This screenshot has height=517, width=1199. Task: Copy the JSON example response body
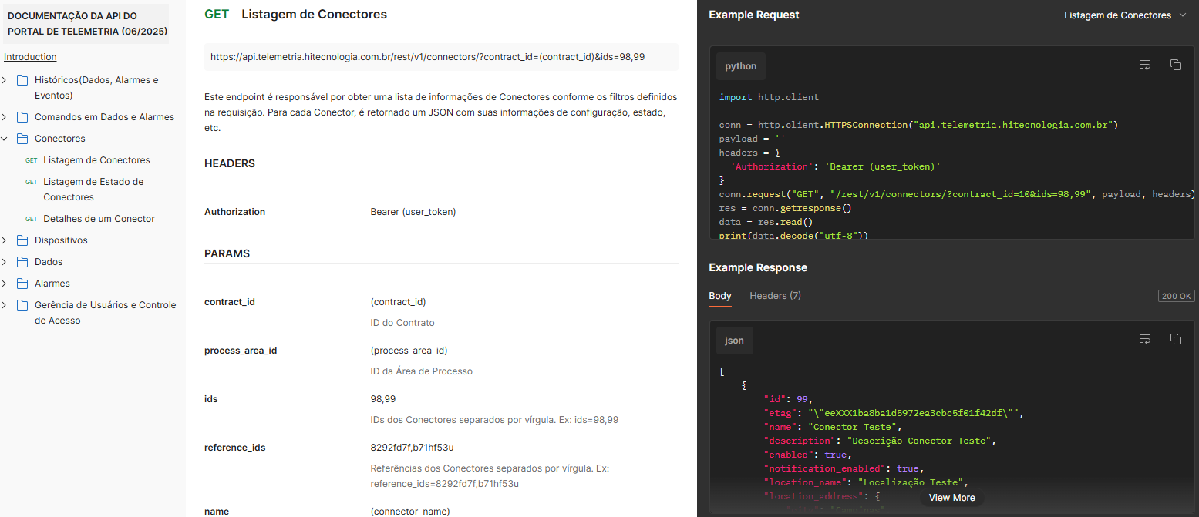[1176, 339]
